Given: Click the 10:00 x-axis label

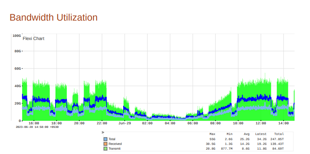Looking at the screenshot, I should pos(238,123).
